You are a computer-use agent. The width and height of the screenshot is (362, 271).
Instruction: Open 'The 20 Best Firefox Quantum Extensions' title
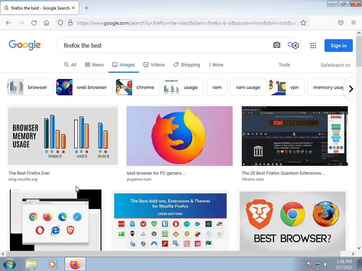284,173
